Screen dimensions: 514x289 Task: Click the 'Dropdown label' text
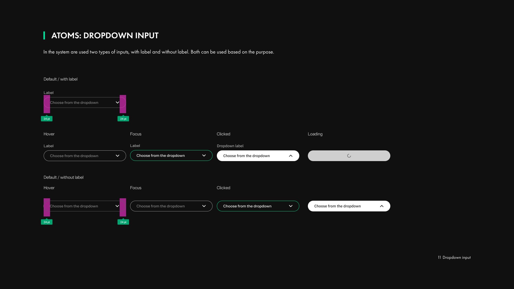pyautogui.click(x=230, y=146)
